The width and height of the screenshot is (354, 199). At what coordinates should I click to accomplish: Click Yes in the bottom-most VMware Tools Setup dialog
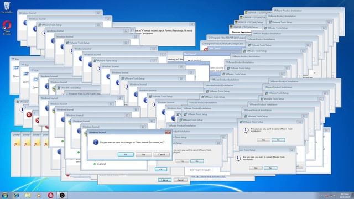coord(256,168)
